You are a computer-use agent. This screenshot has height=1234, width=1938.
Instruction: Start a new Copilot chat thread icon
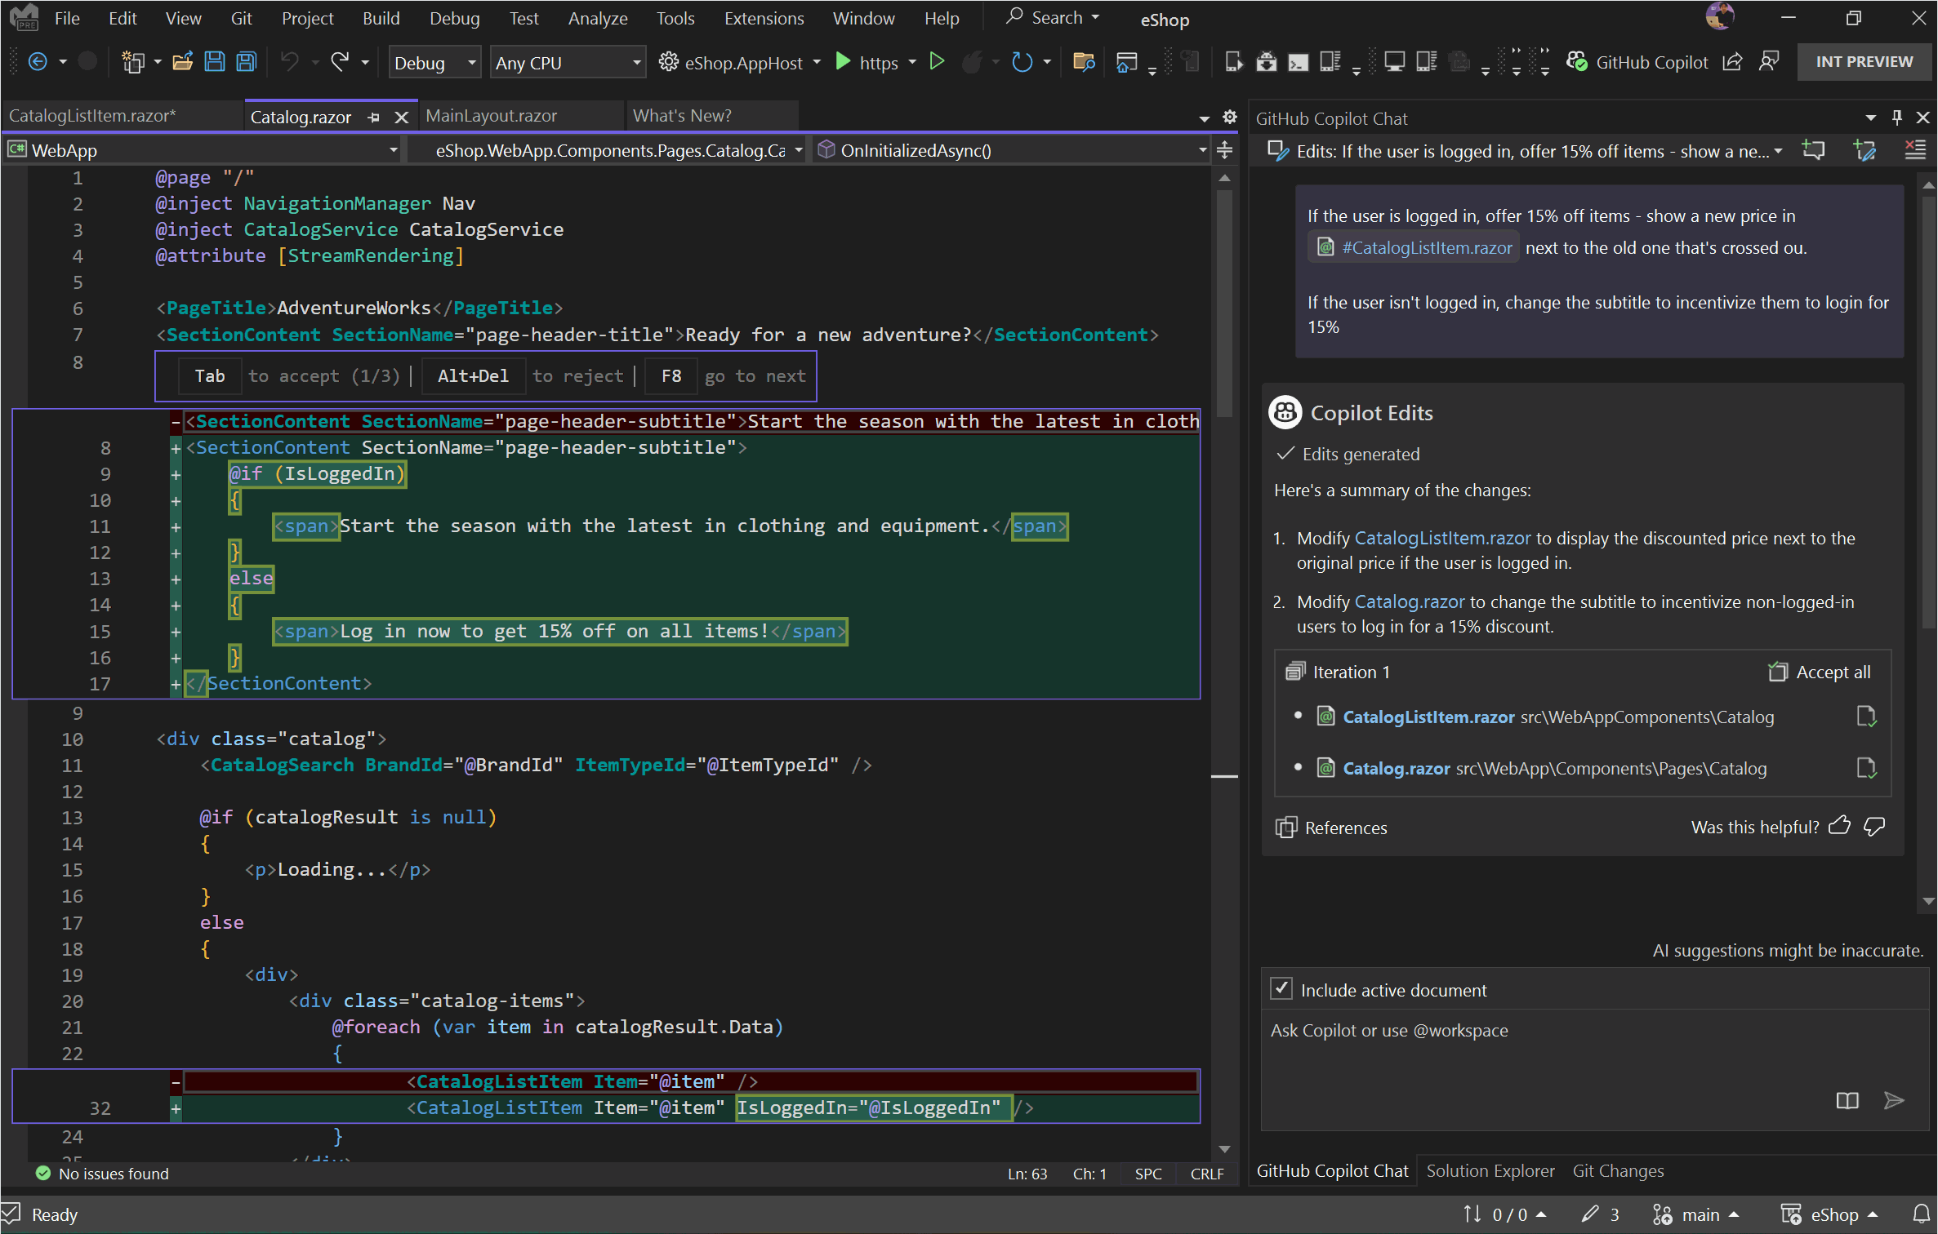[x=1814, y=150]
